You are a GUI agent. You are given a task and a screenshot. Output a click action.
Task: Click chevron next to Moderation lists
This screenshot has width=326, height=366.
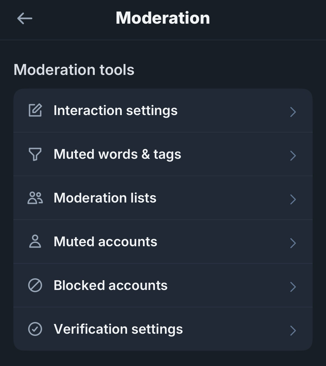tap(293, 199)
